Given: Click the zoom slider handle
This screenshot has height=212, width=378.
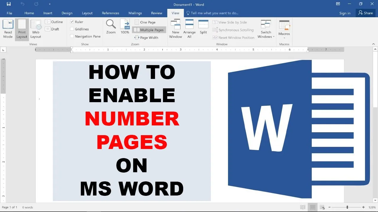Looking at the screenshot, I should [347, 207].
